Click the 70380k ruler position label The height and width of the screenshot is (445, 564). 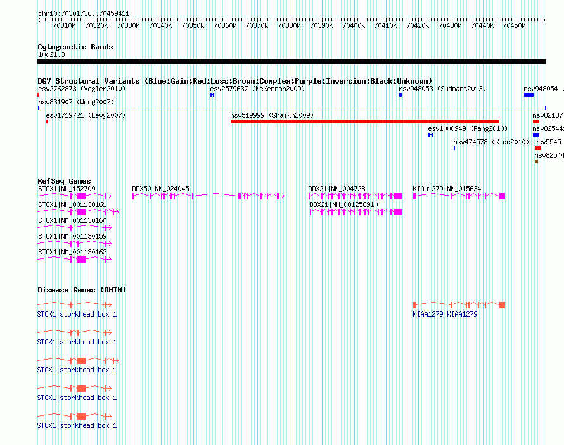289,25
